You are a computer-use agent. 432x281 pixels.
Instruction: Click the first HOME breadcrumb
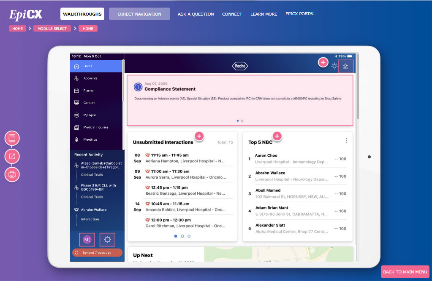pyautogui.click(x=17, y=29)
